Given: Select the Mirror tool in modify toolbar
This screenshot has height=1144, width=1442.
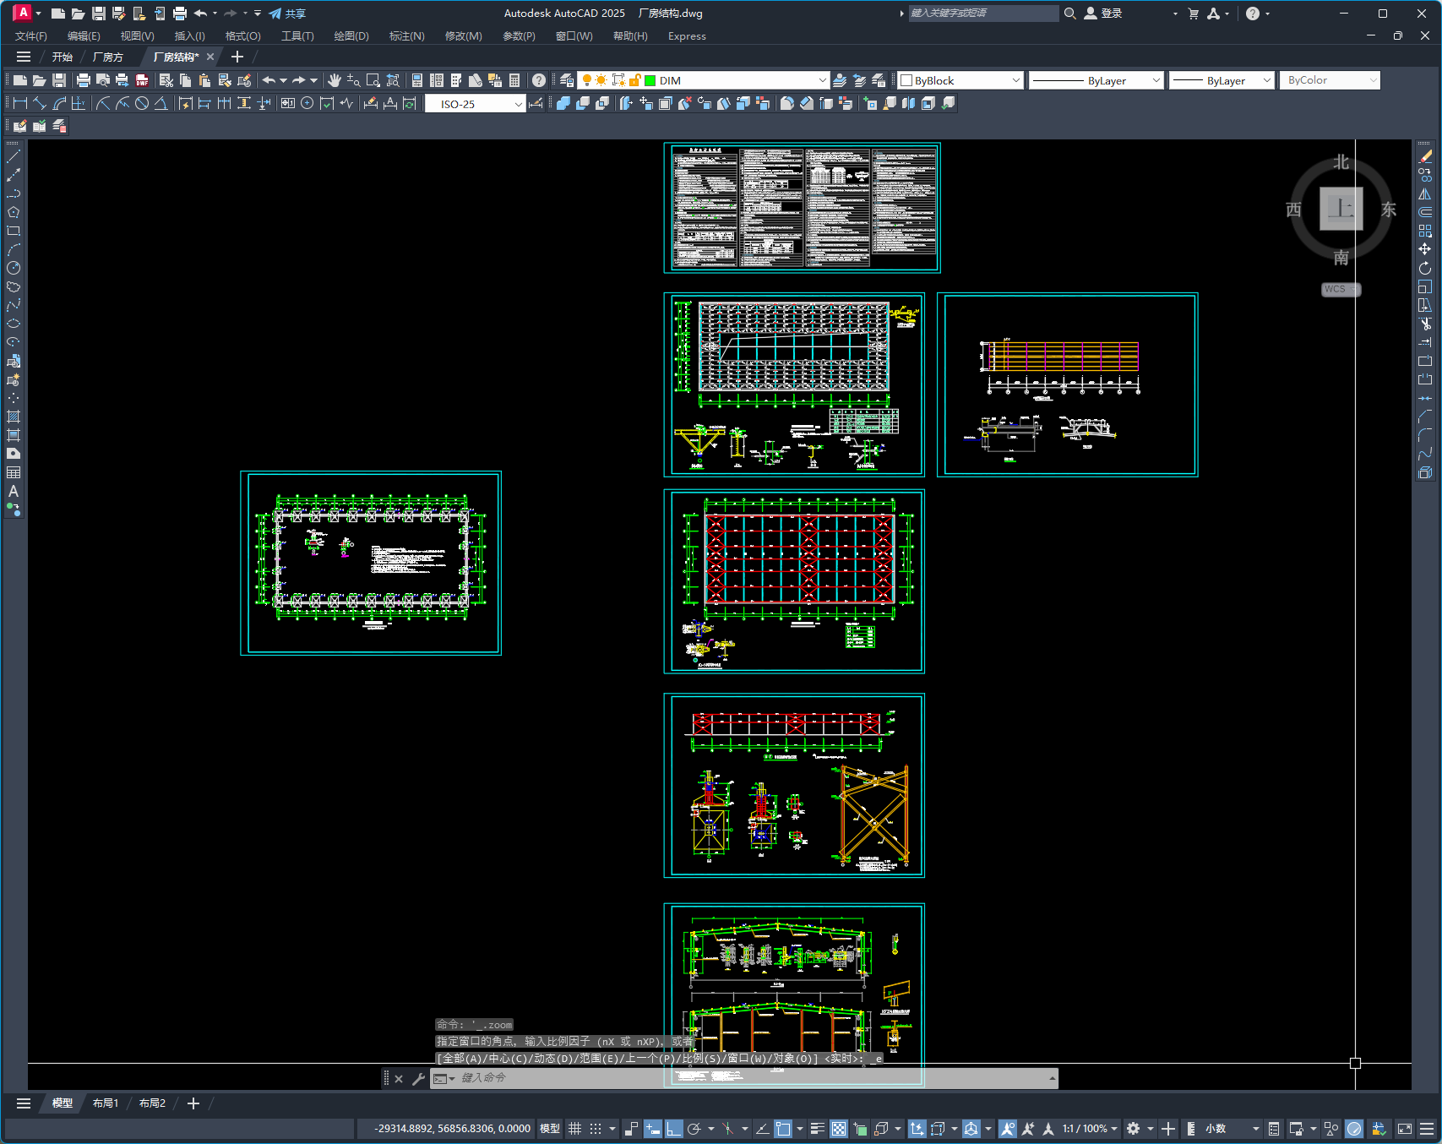Looking at the screenshot, I should click(x=1425, y=193).
